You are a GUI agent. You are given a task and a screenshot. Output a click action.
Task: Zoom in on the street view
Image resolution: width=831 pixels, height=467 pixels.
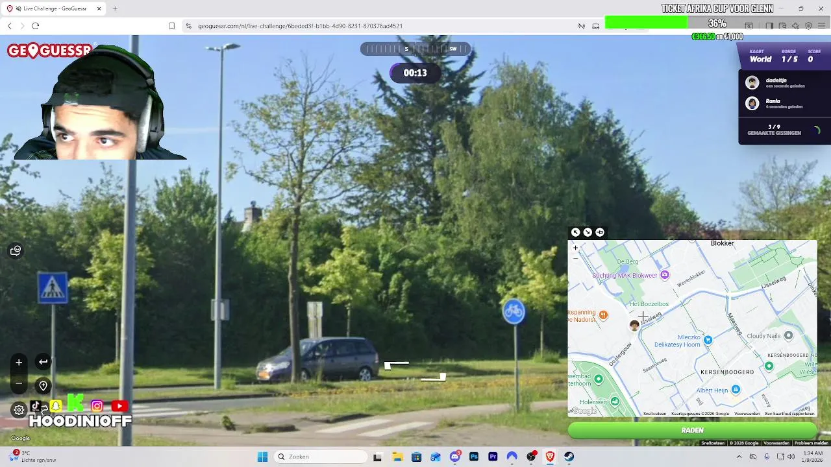tap(19, 363)
